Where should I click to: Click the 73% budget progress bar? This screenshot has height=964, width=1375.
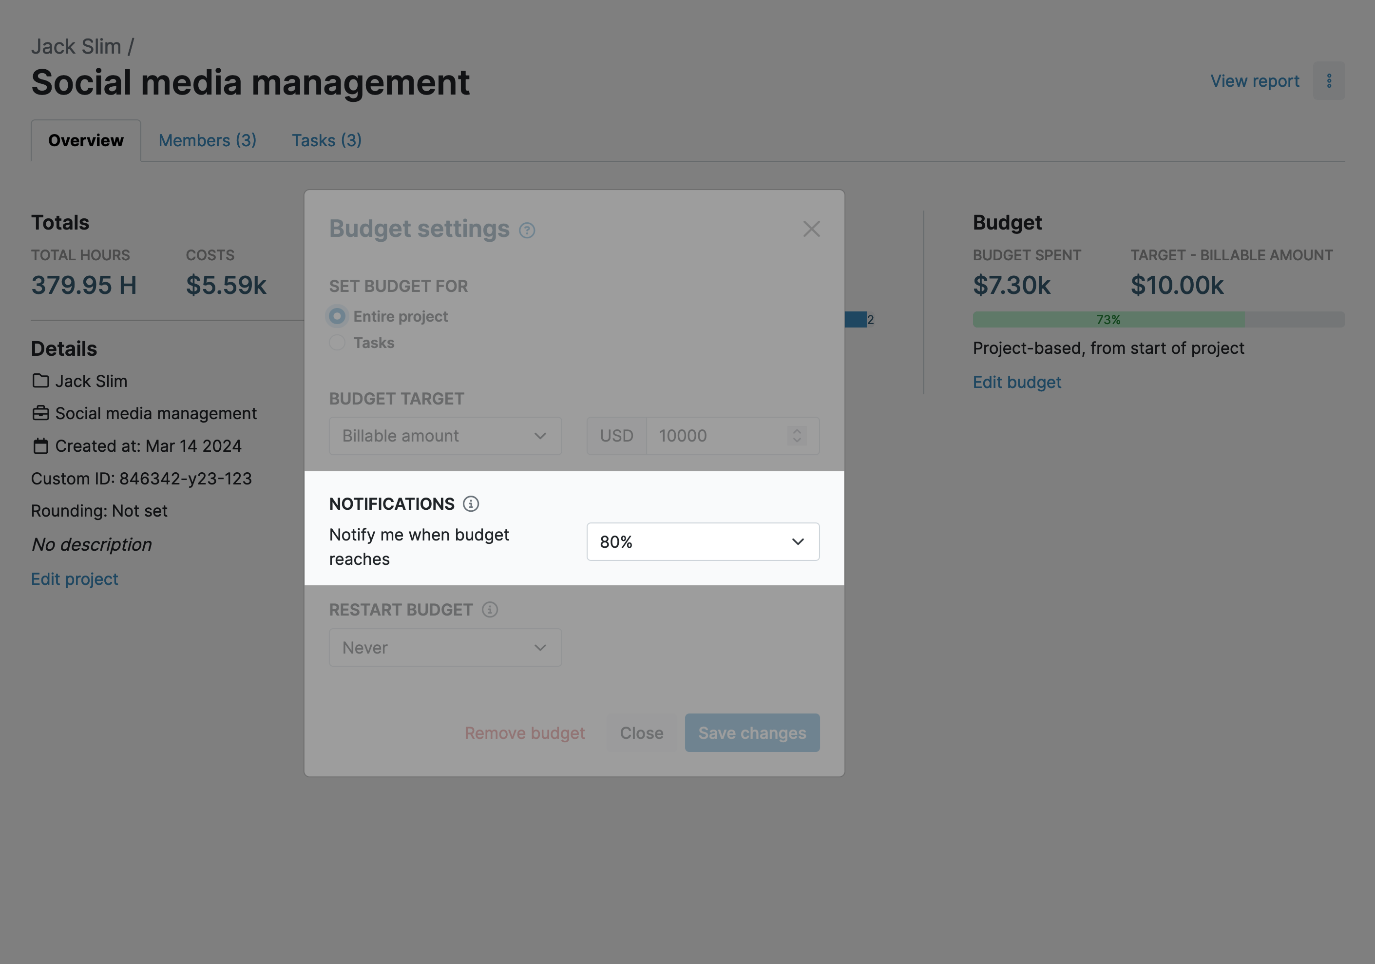point(1108,318)
